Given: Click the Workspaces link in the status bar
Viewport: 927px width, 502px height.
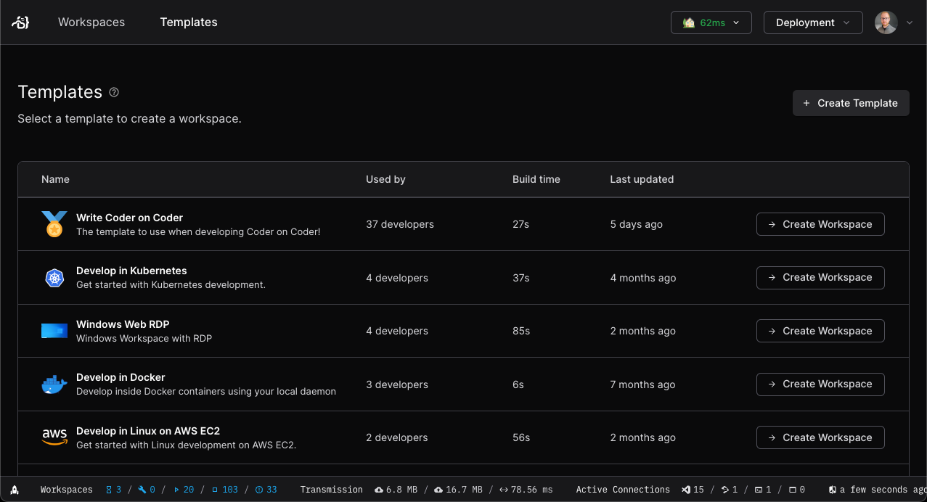Looking at the screenshot, I should pyautogui.click(x=66, y=490).
